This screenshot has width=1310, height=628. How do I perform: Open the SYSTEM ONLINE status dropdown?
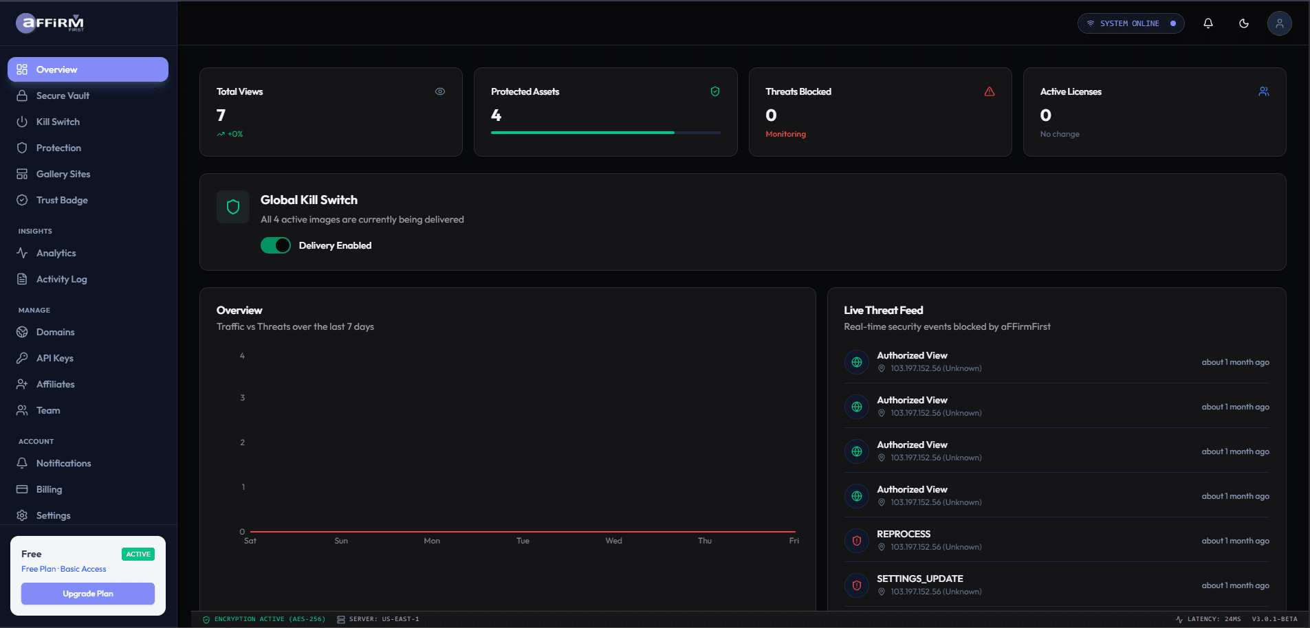tap(1130, 23)
